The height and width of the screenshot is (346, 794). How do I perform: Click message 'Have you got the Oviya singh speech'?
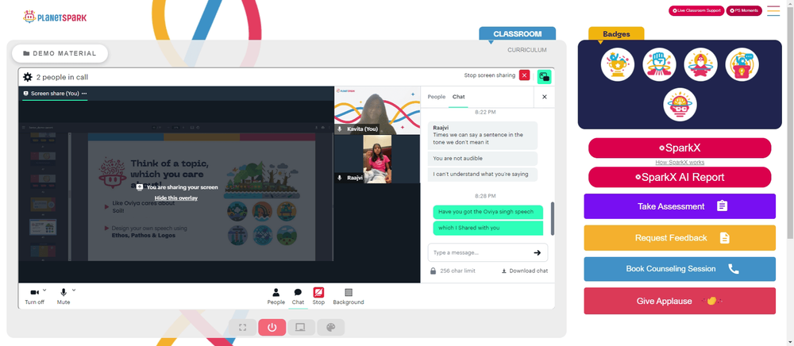pos(488,212)
